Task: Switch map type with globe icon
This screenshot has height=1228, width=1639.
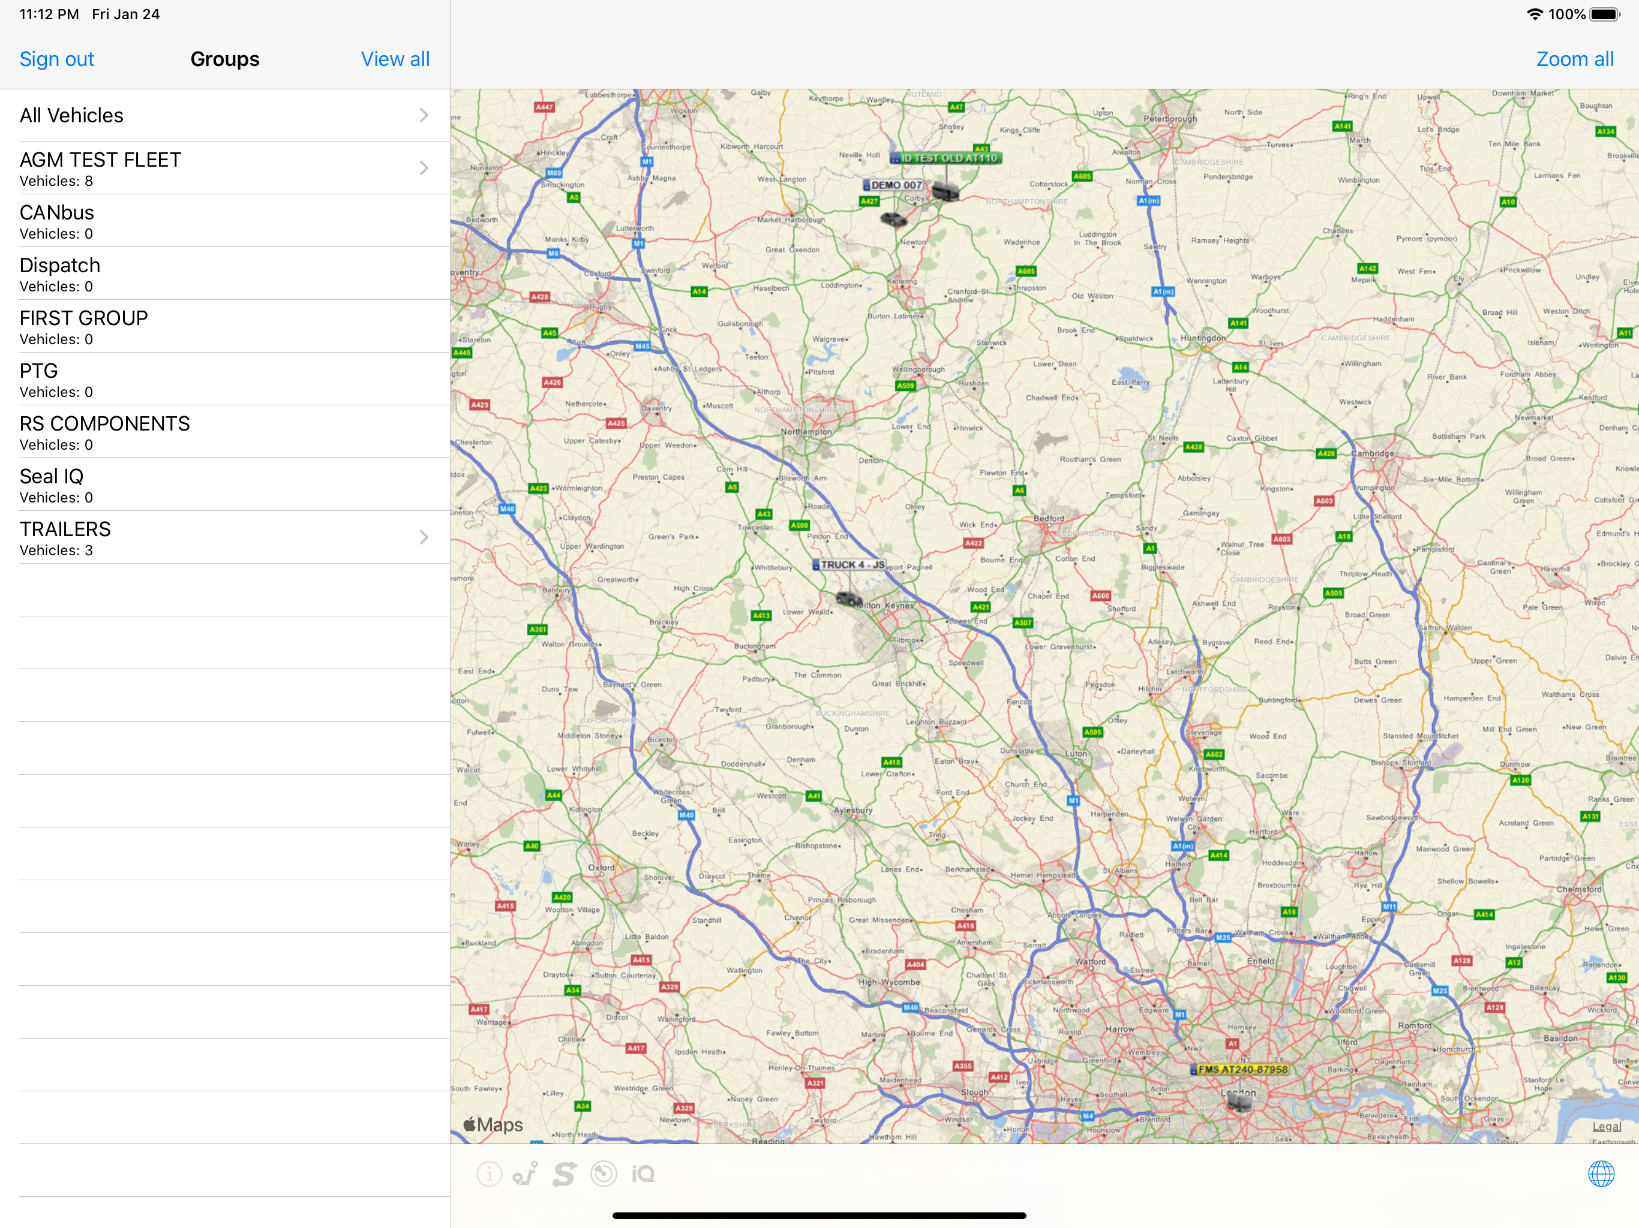Action: 1601,1174
